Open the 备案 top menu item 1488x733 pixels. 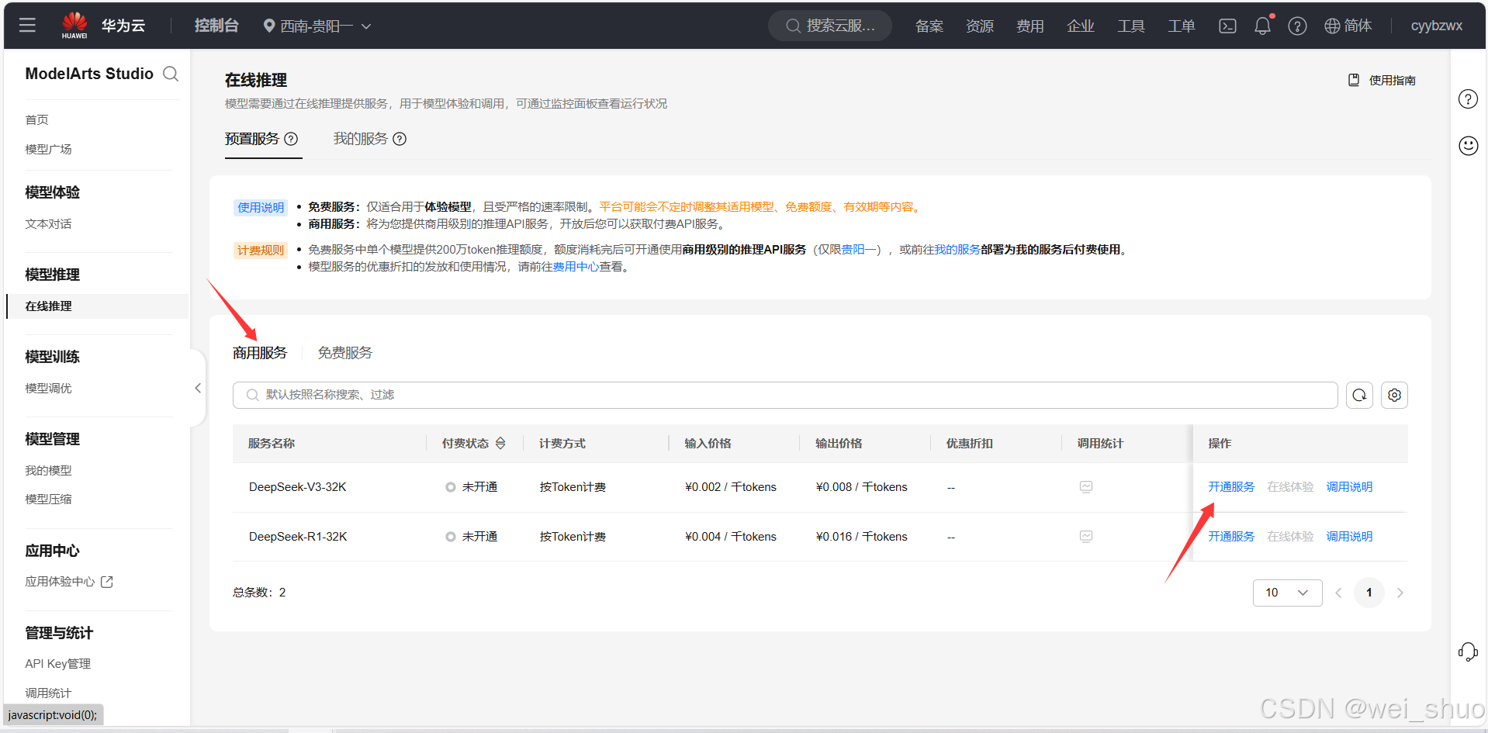click(929, 26)
